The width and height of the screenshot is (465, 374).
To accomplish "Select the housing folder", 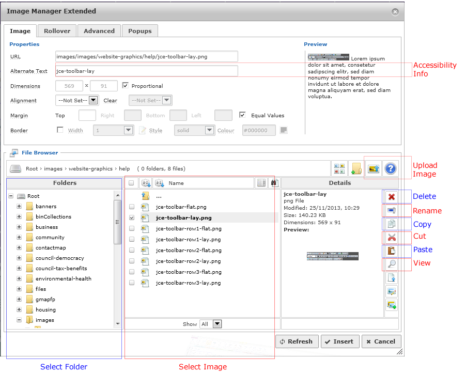I will pos(45,309).
